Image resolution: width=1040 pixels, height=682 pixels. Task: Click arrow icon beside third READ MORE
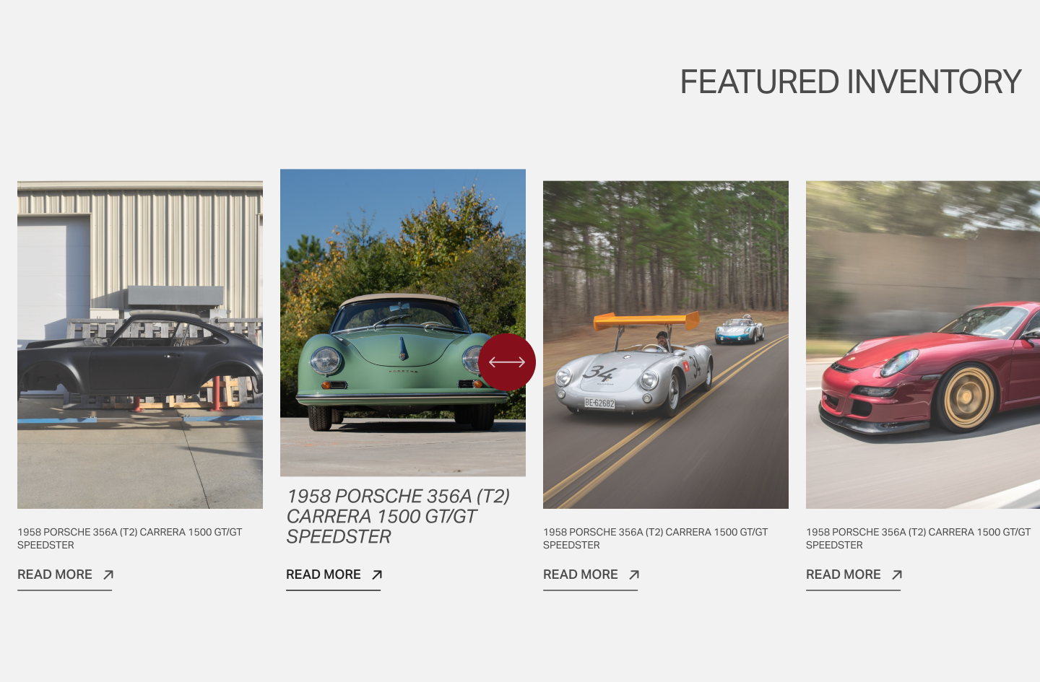pyautogui.click(x=634, y=575)
